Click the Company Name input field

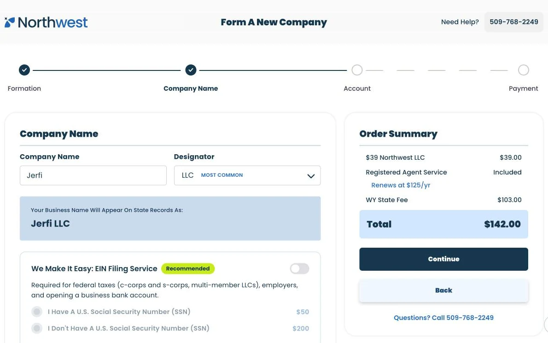pos(93,175)
